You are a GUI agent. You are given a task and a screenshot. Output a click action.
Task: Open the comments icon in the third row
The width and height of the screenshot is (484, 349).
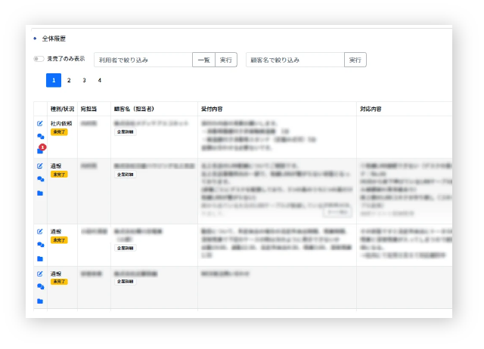point(40,245)
